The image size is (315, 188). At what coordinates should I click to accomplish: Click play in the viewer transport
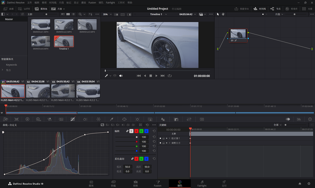[156, 76]
